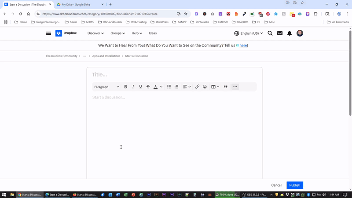Insert a bulleted list
Screen dimensions: 352x198
[x=169, y=87]
